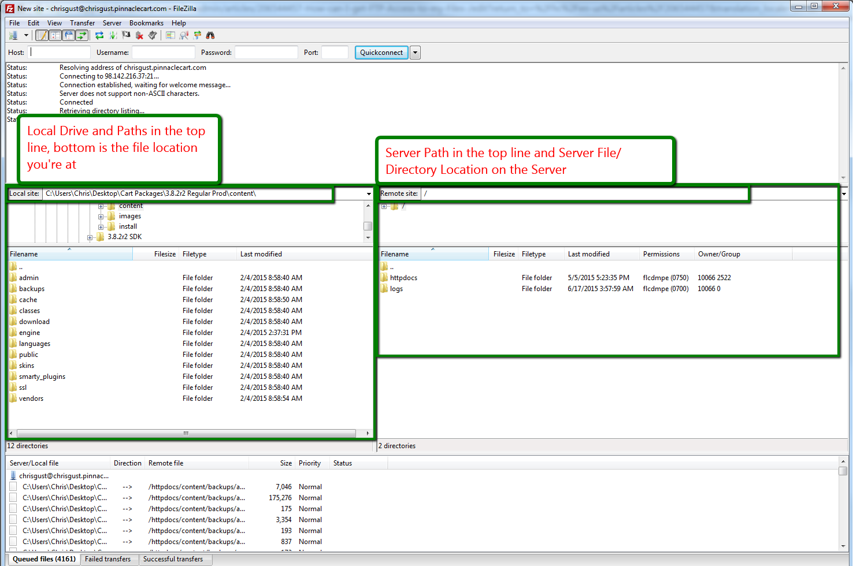Toggle directory comparison magnifier icon

[x=184, y=36]
